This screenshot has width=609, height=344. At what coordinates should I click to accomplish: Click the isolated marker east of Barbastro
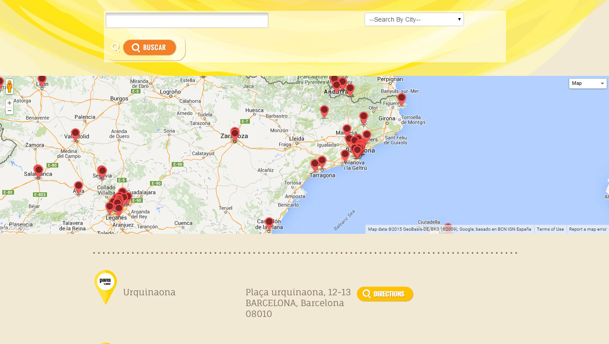pos(324,111)
